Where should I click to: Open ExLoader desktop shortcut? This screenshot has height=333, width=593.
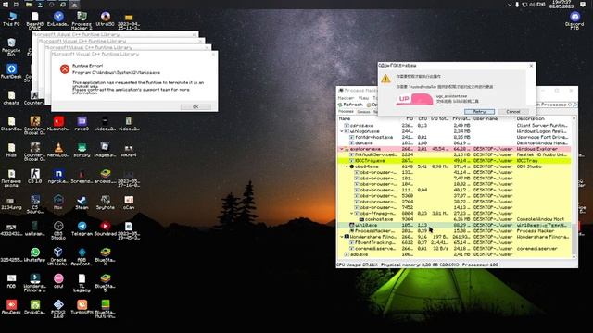coord(58,18)
